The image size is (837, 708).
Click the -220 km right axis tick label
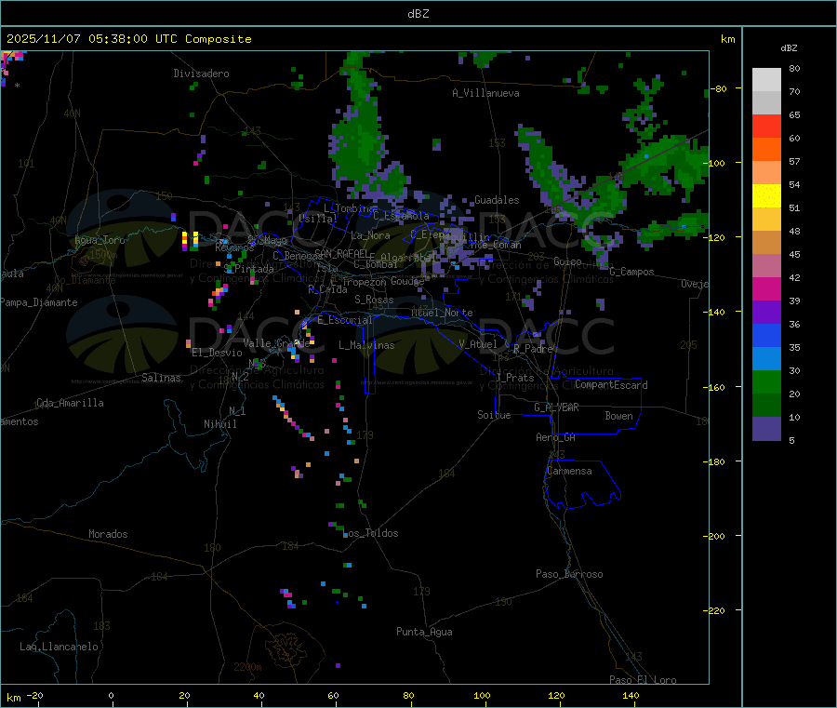715,611
